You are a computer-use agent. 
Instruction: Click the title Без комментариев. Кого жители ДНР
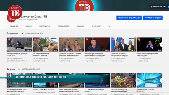click(16, 90)
